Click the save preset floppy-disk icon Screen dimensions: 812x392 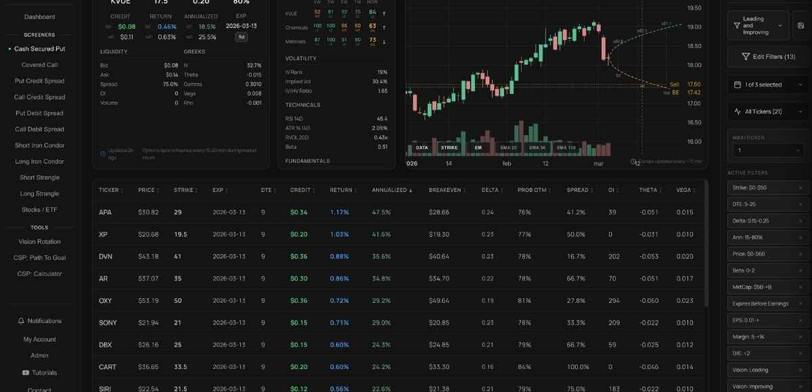coord(801,26)
